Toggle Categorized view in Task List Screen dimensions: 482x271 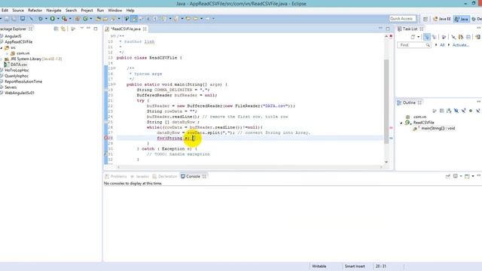(427, 37)
